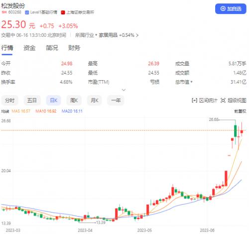The image size is (249, 234).
Task: Click the 2023-05 date axis label
Action: click(144, 231)
